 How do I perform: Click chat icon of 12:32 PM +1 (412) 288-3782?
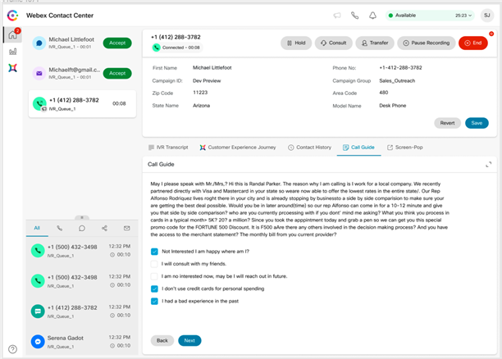38,311
